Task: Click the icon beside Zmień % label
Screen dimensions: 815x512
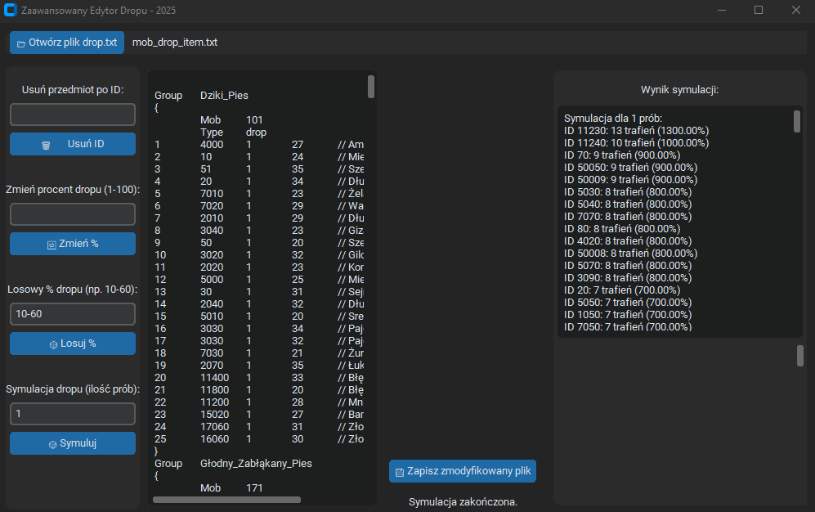Action: click(x=51, y=245)
